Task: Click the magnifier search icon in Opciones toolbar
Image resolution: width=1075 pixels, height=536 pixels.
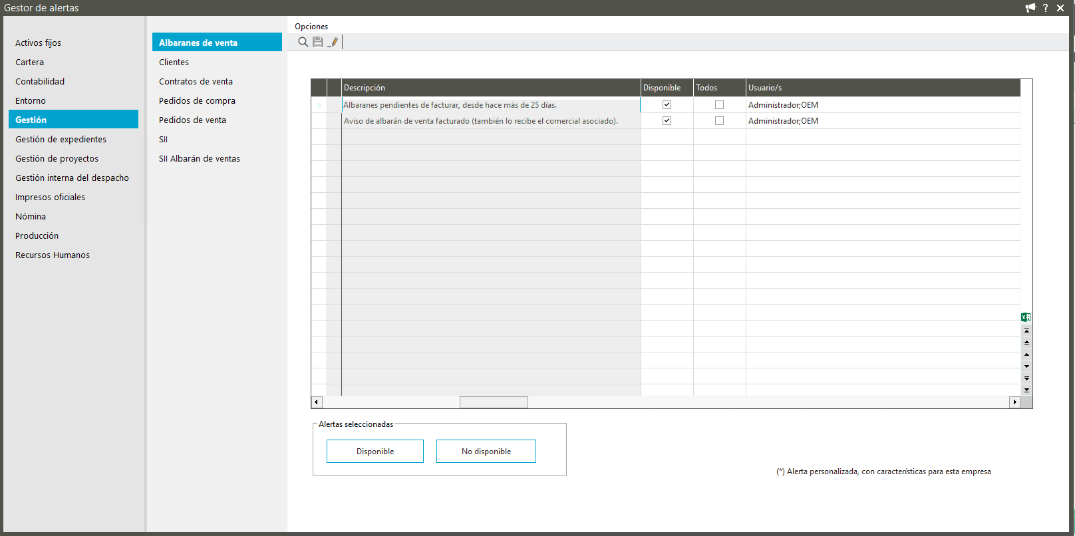Action: click(x=303, y=42)
